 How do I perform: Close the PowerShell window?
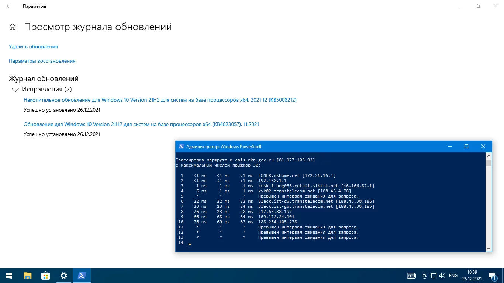tap(483, 146)
